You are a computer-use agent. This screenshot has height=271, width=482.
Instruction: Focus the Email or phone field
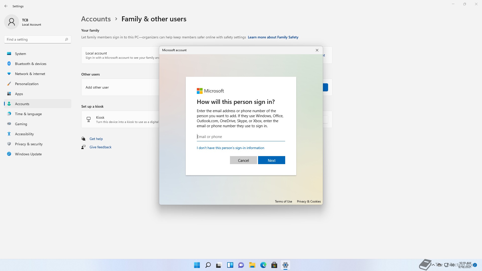tap(241, 137)
